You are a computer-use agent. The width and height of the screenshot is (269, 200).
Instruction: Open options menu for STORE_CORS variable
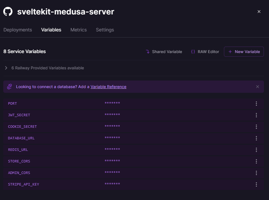click(256, 161)
